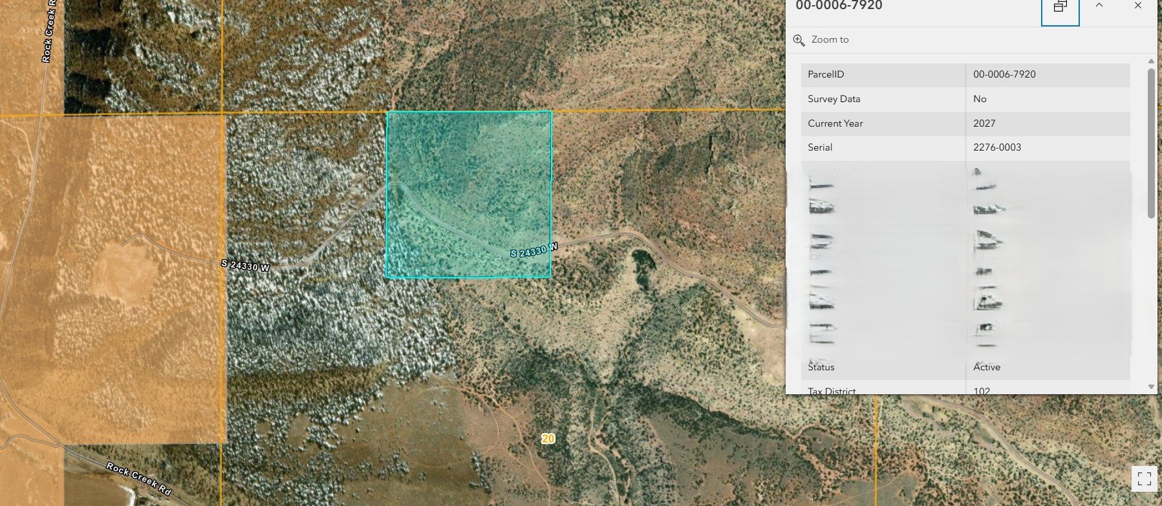Viewport: 1162px width, 506px height.
Task: Click the popup scrollbar thumb
Action: pos(1151,142)
